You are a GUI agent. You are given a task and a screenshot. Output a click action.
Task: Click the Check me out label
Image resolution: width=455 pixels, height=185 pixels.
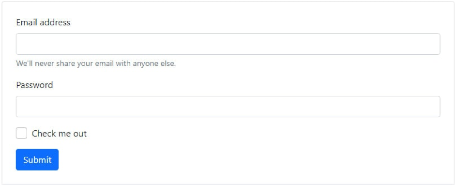(x=59, y=134)
